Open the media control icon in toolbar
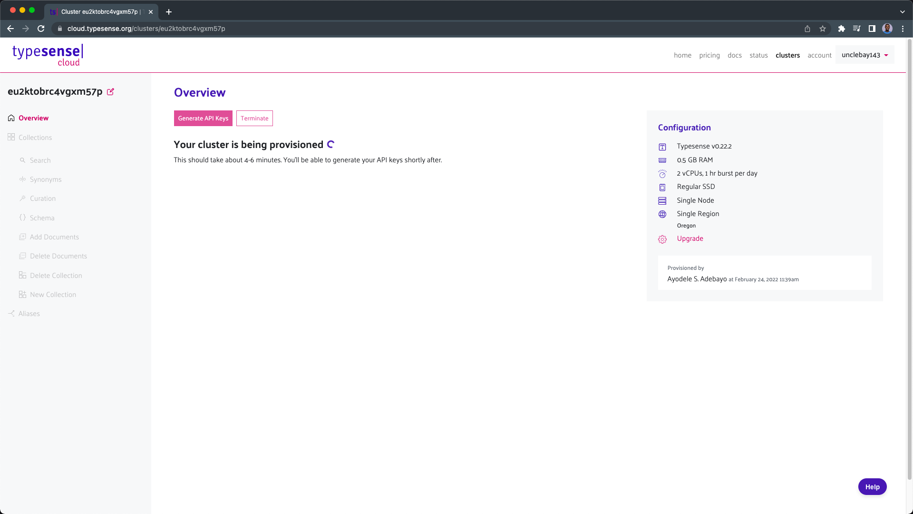Screen dimensions: 913x514 click(x=856, y=29)
